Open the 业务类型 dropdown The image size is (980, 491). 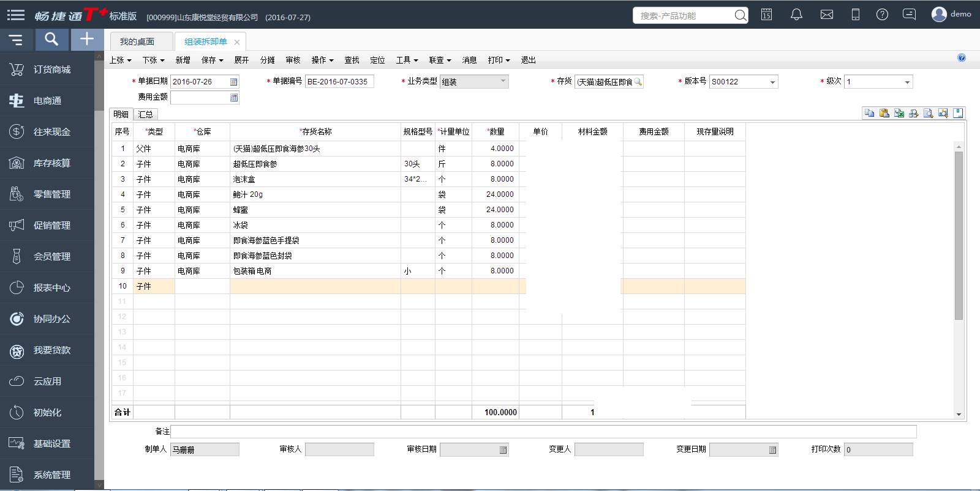pyautogui.click(x=503, y=81)
